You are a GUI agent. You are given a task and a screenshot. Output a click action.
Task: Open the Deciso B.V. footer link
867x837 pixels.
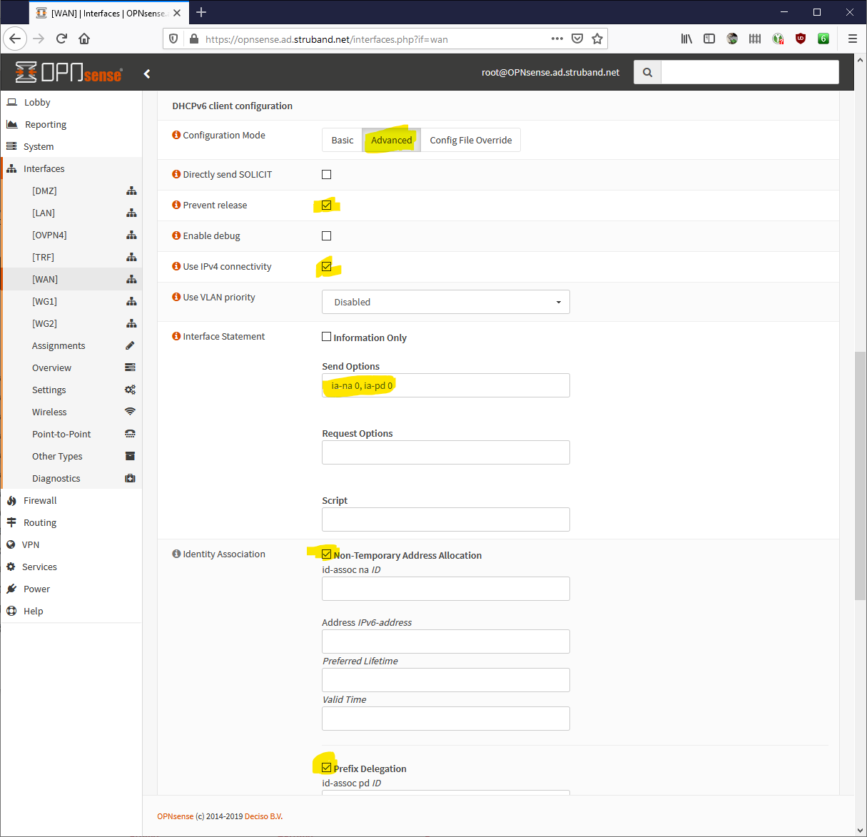tap(263, 816)
